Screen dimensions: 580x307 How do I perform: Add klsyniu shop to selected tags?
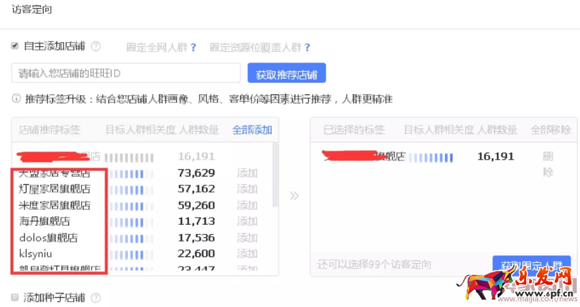[x=247, y=254]
